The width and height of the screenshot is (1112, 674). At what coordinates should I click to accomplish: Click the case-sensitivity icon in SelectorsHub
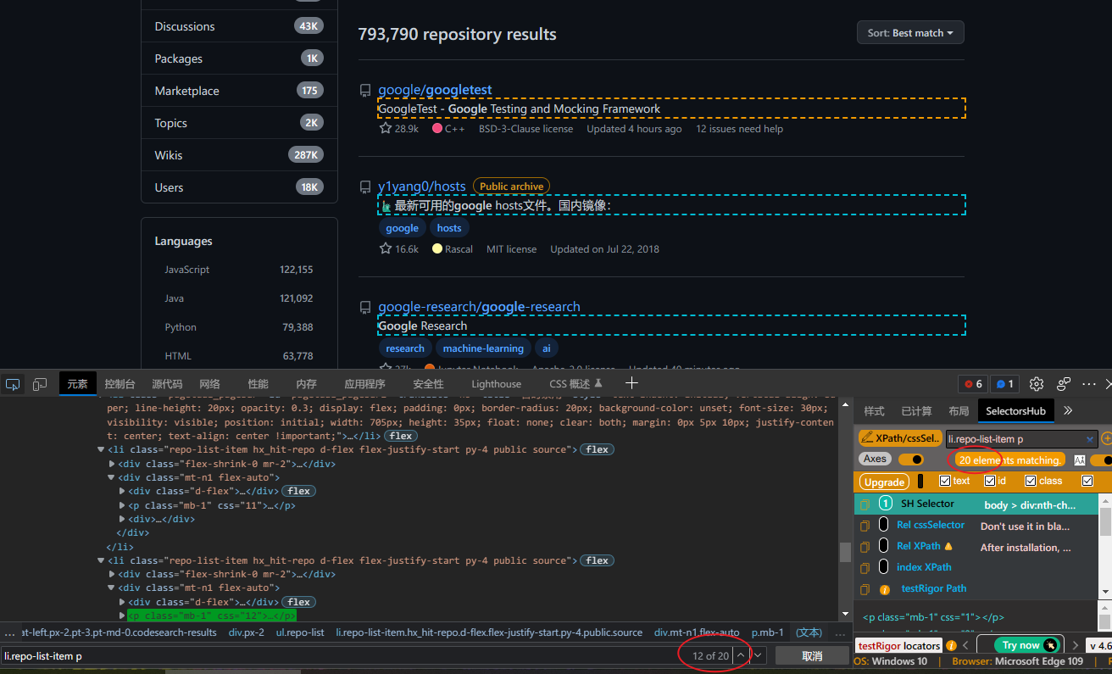click(1079, 460)
